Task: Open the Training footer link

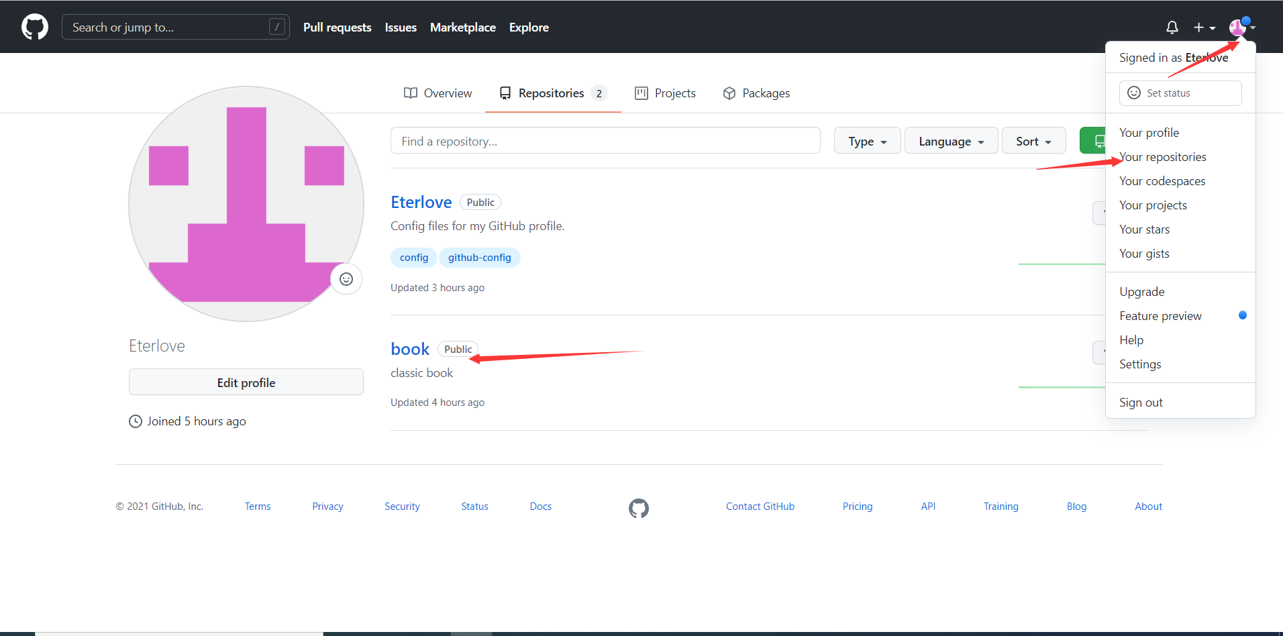Action: [1000, 507]
